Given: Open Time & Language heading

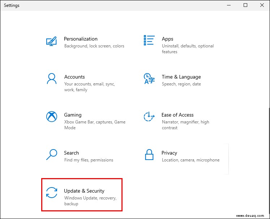Looking at the screenshot, I should click(181, 77).
